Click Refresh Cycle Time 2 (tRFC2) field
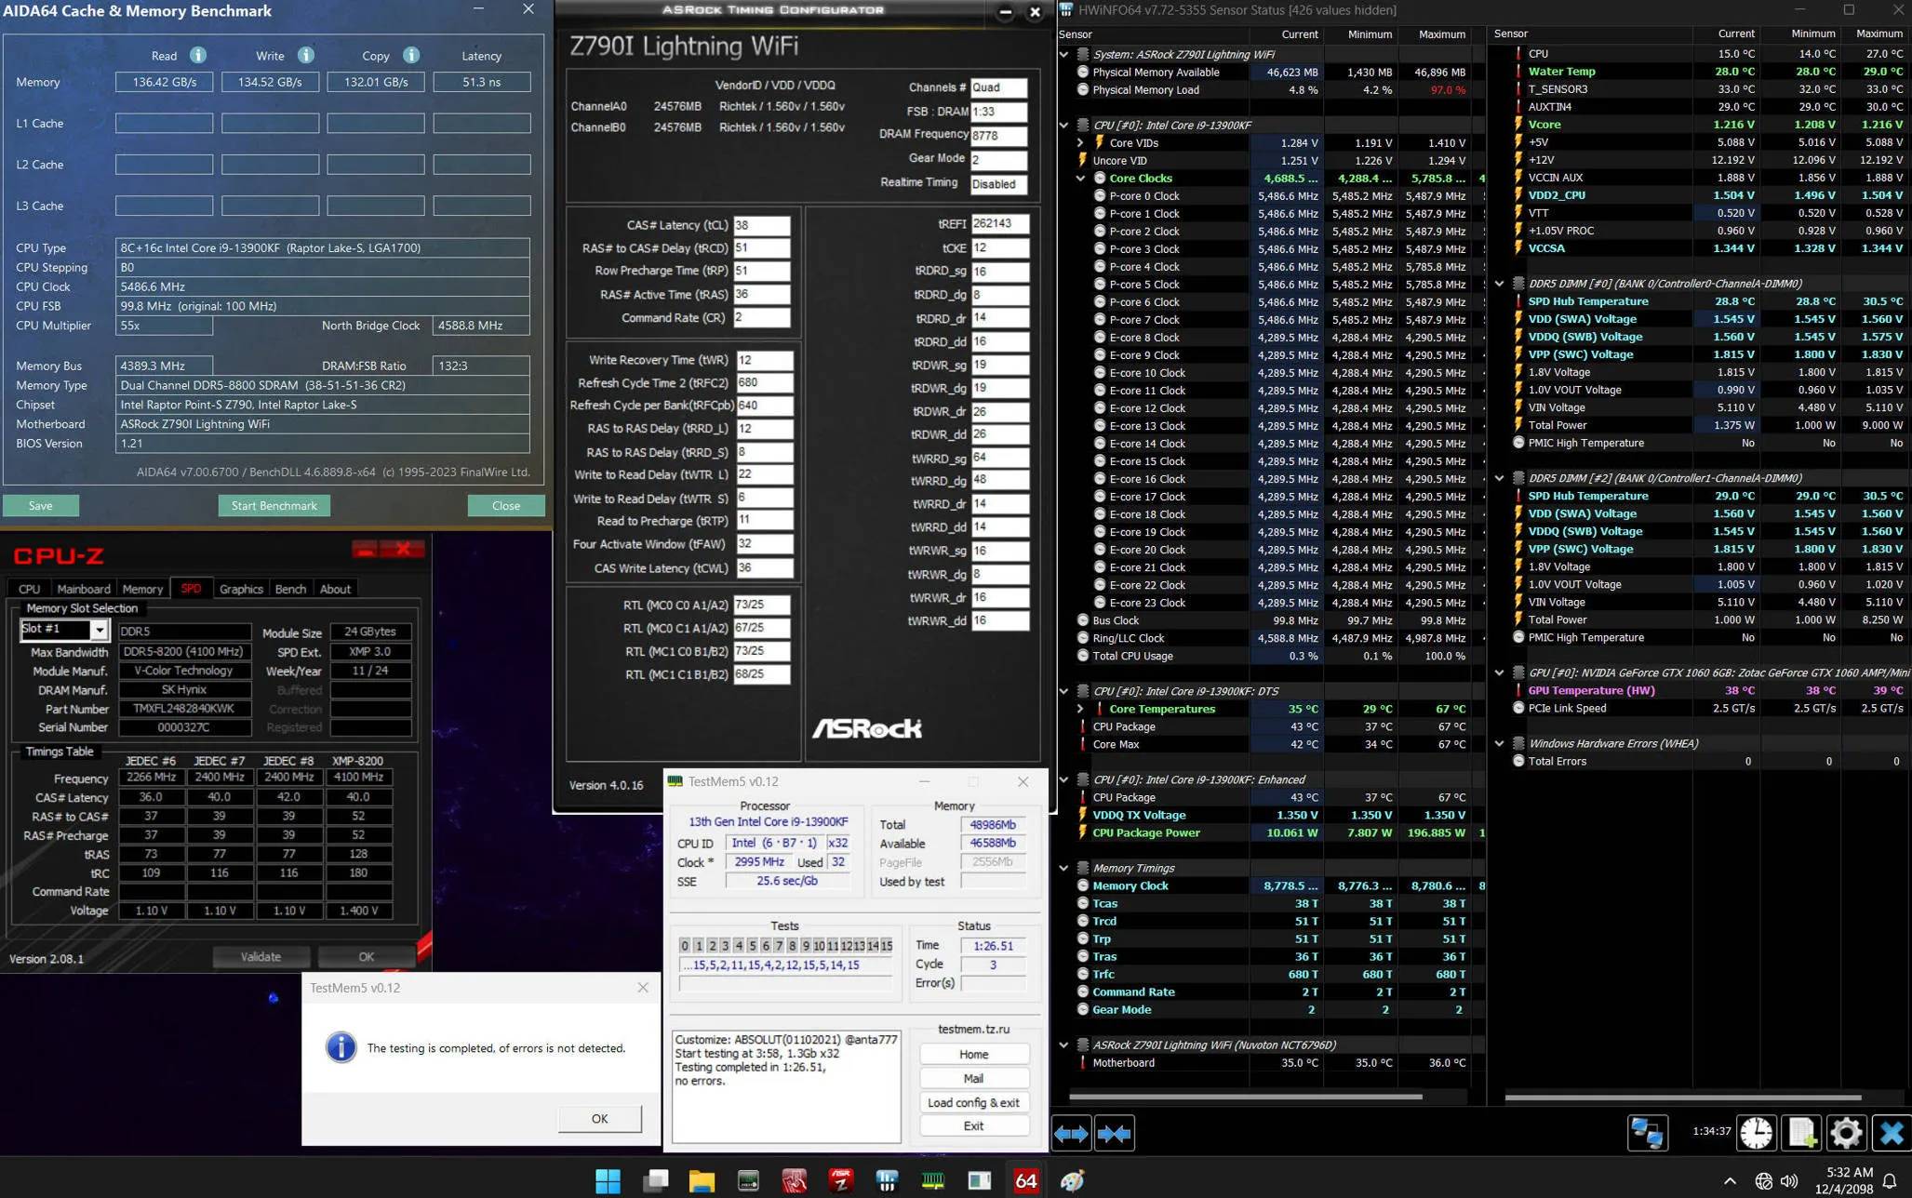Viewport: 1912px width, 1198px height. coord(764,382)
